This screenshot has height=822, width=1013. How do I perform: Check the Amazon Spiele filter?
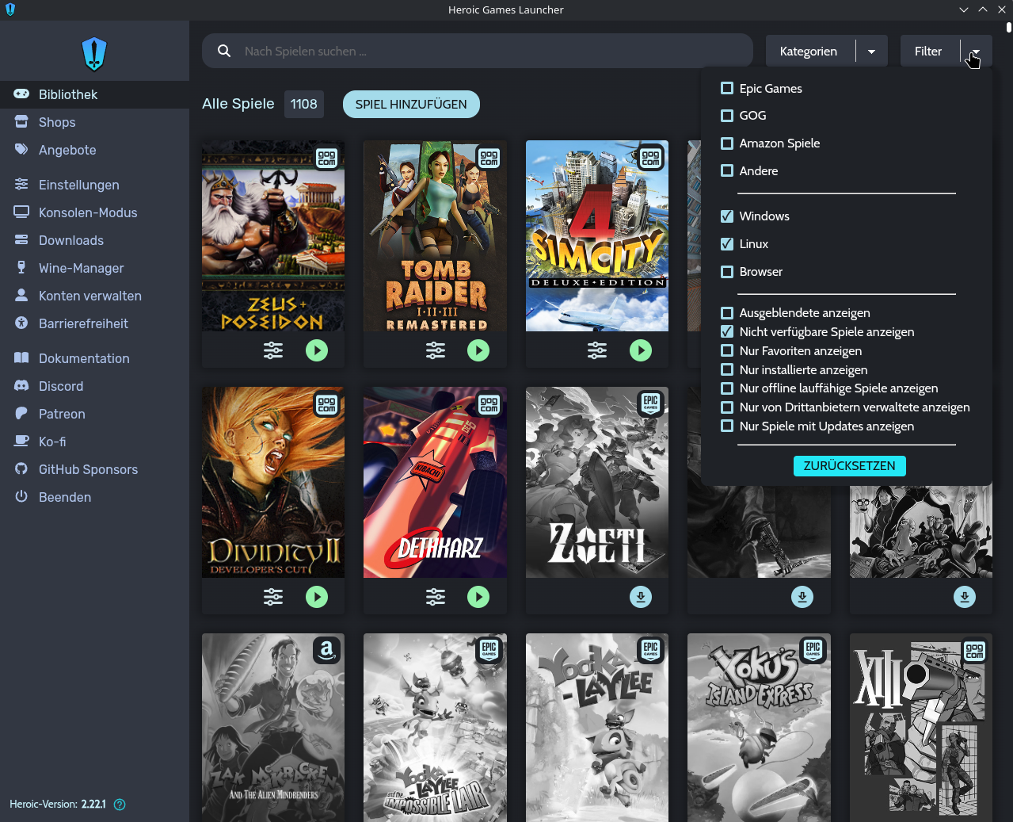[x=727, y=143]
